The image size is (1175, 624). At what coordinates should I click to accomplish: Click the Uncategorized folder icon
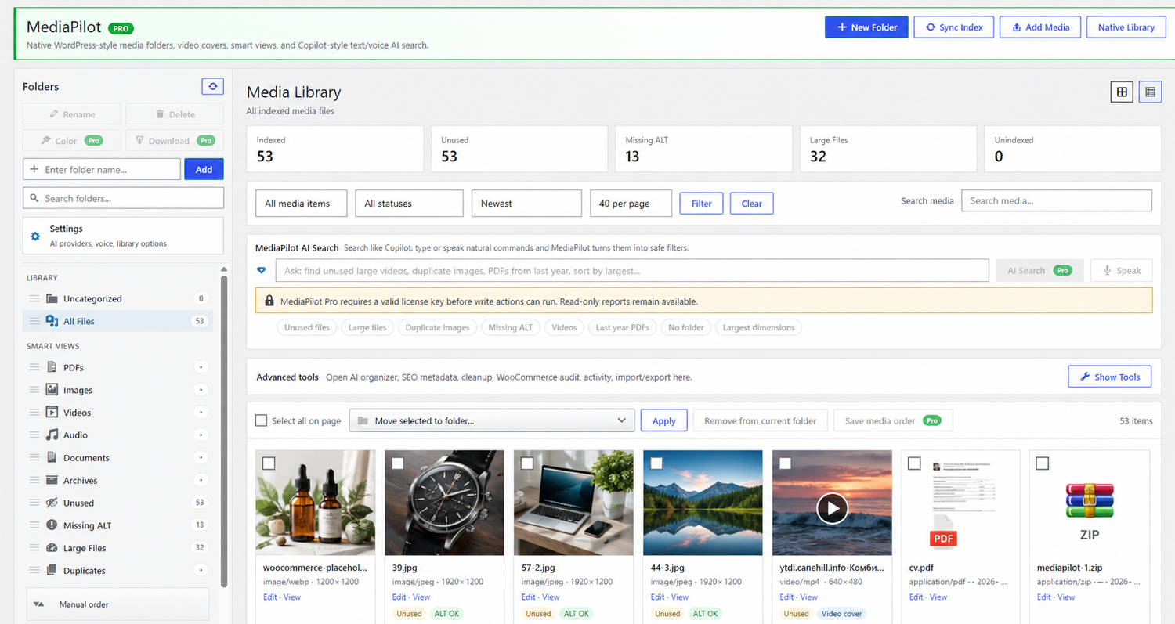pyautogui.click(x=52, y=298)
